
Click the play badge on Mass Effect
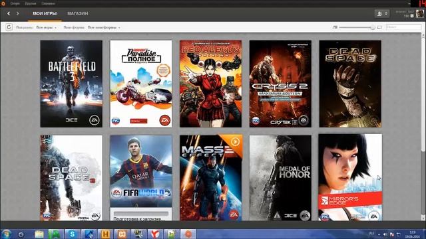pos(235,141)
